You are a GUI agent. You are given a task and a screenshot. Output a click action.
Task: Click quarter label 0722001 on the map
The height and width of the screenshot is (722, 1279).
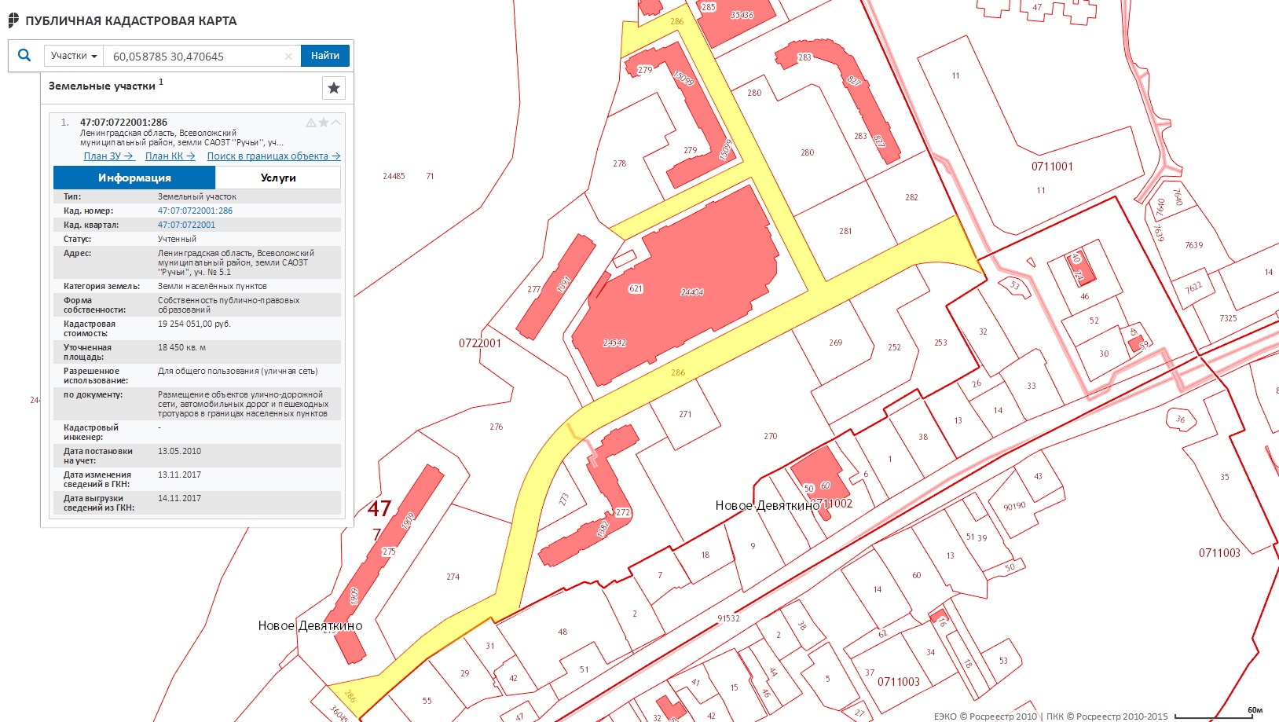480,343
